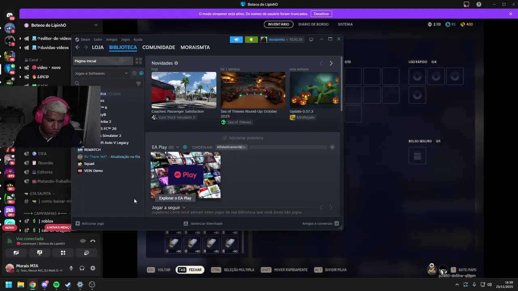Open the Exibir menu
Viewport: 518px width, 291px height.
click(98, 40)
